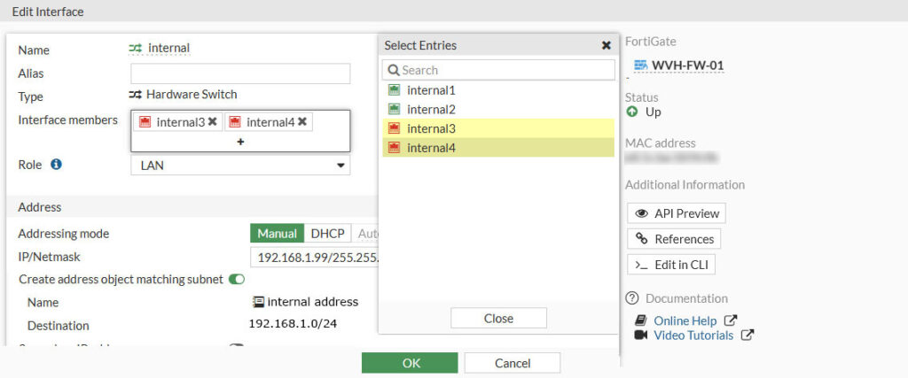Select internal1 in the entries list

pyautogui.click(x=430, y=90)
